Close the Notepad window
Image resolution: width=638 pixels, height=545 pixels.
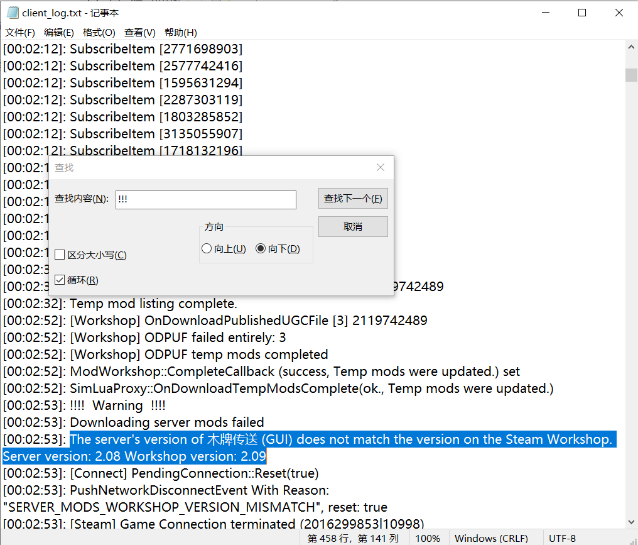[619, 13]
